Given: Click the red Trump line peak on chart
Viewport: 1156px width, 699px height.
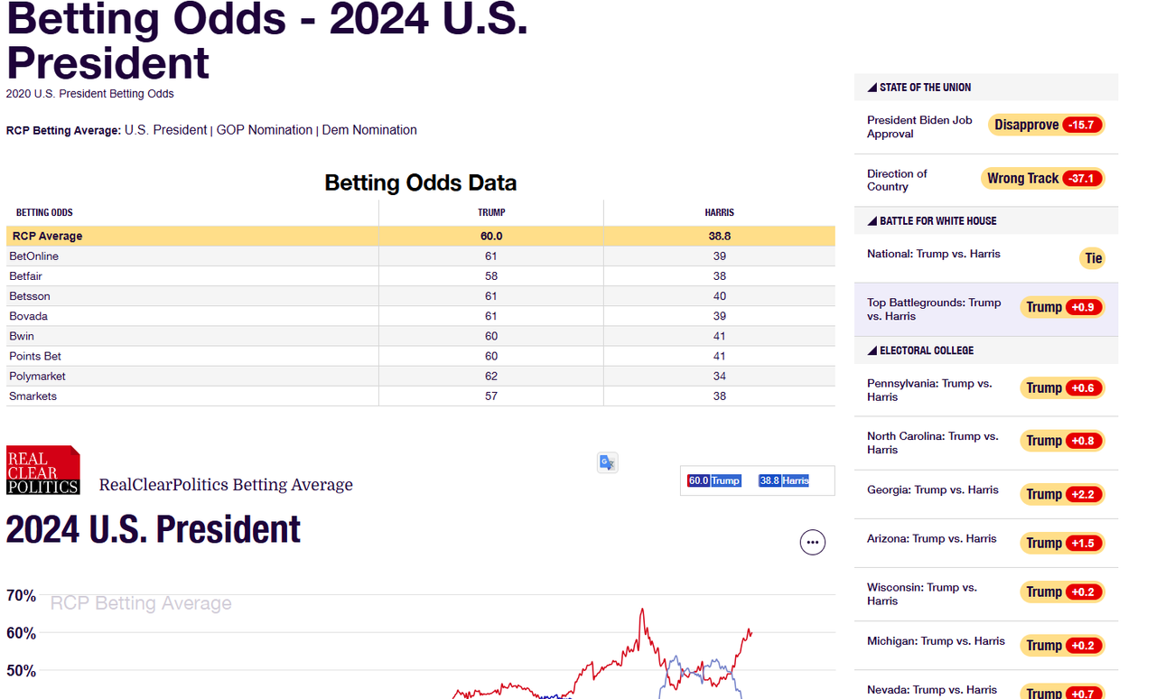Looking at the screenshot, I should [x=642, y=610].
